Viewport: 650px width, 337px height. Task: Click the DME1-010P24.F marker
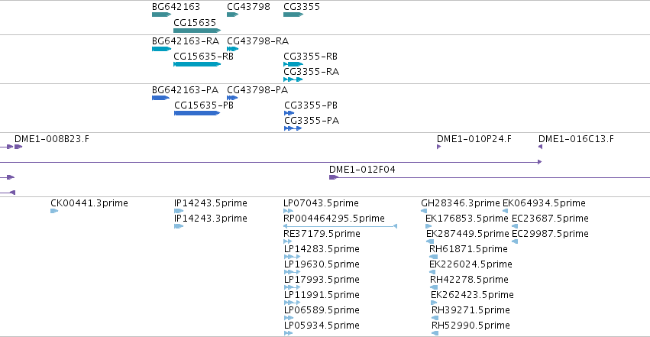click(x=439, y=147)
